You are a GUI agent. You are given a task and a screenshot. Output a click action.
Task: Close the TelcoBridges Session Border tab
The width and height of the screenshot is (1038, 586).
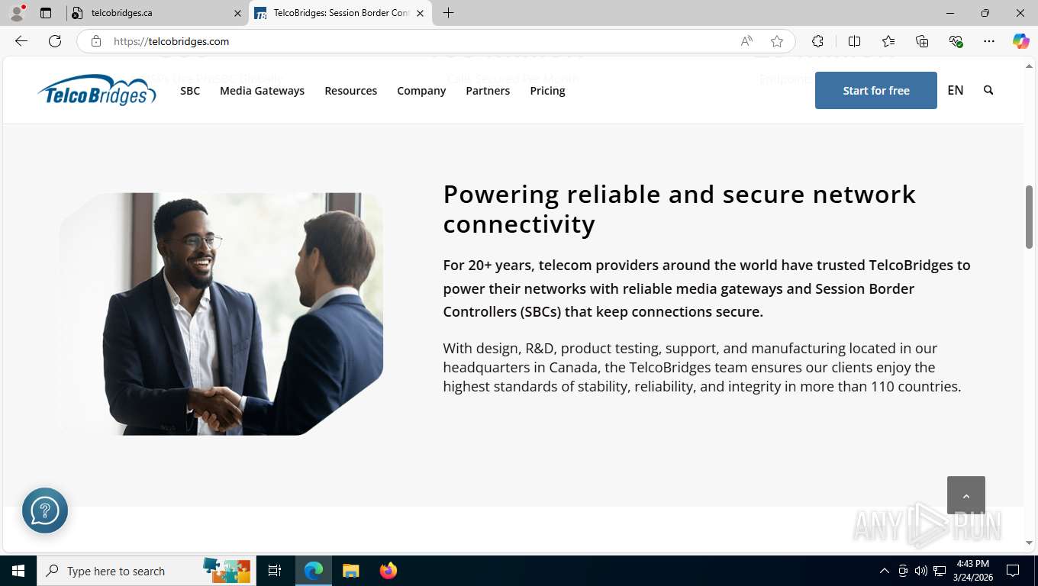(x=420, y=13)
